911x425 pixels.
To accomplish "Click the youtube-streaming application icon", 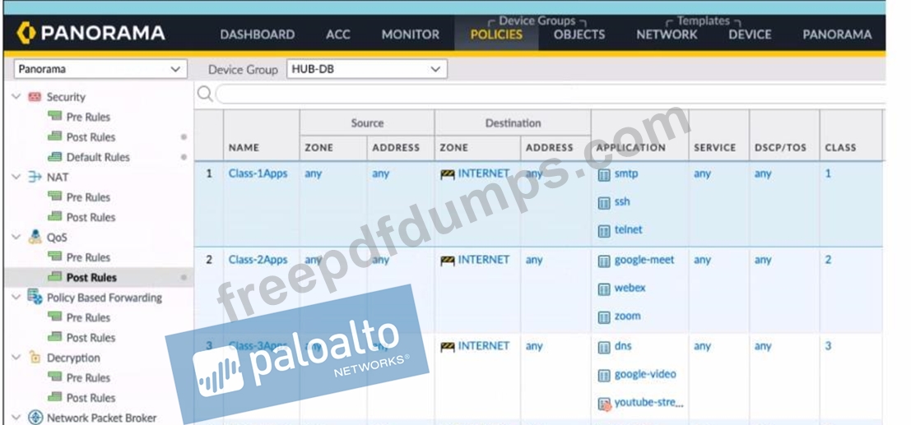I will click(604, 403).
